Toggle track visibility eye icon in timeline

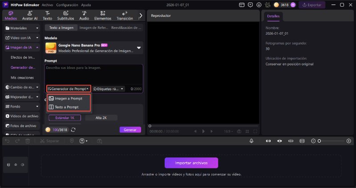(16, 165)
